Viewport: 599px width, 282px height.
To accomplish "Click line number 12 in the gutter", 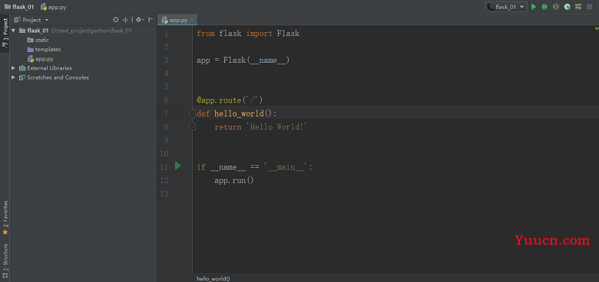I will (164, 180).
